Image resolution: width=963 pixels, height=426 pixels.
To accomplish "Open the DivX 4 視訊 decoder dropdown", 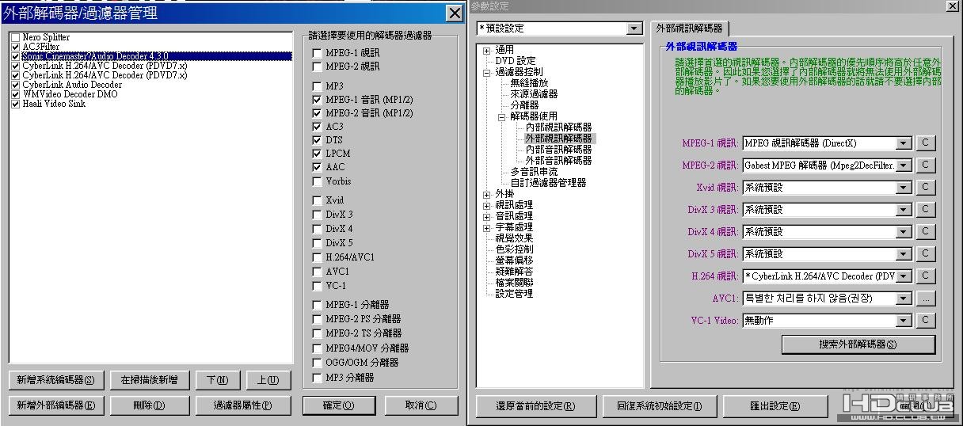I will tap(904, 232).
